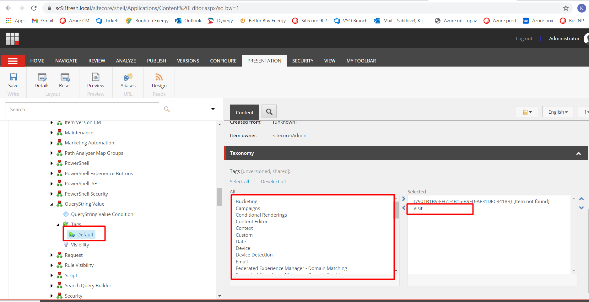Click in the tree Search field
589x302 pixels.
coord(82,109)
